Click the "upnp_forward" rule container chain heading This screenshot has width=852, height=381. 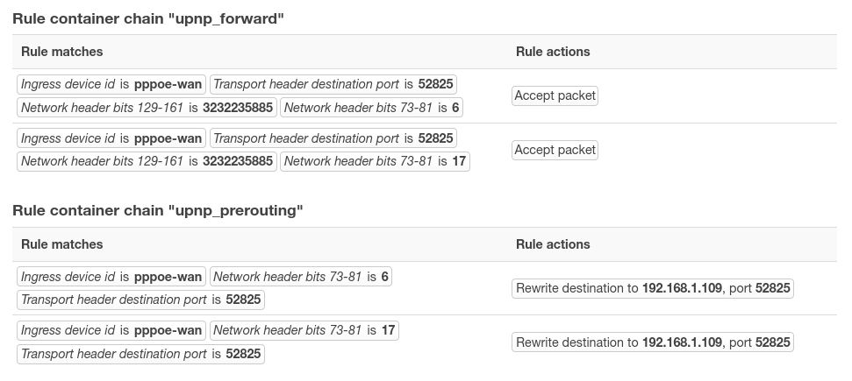[148, 18]
